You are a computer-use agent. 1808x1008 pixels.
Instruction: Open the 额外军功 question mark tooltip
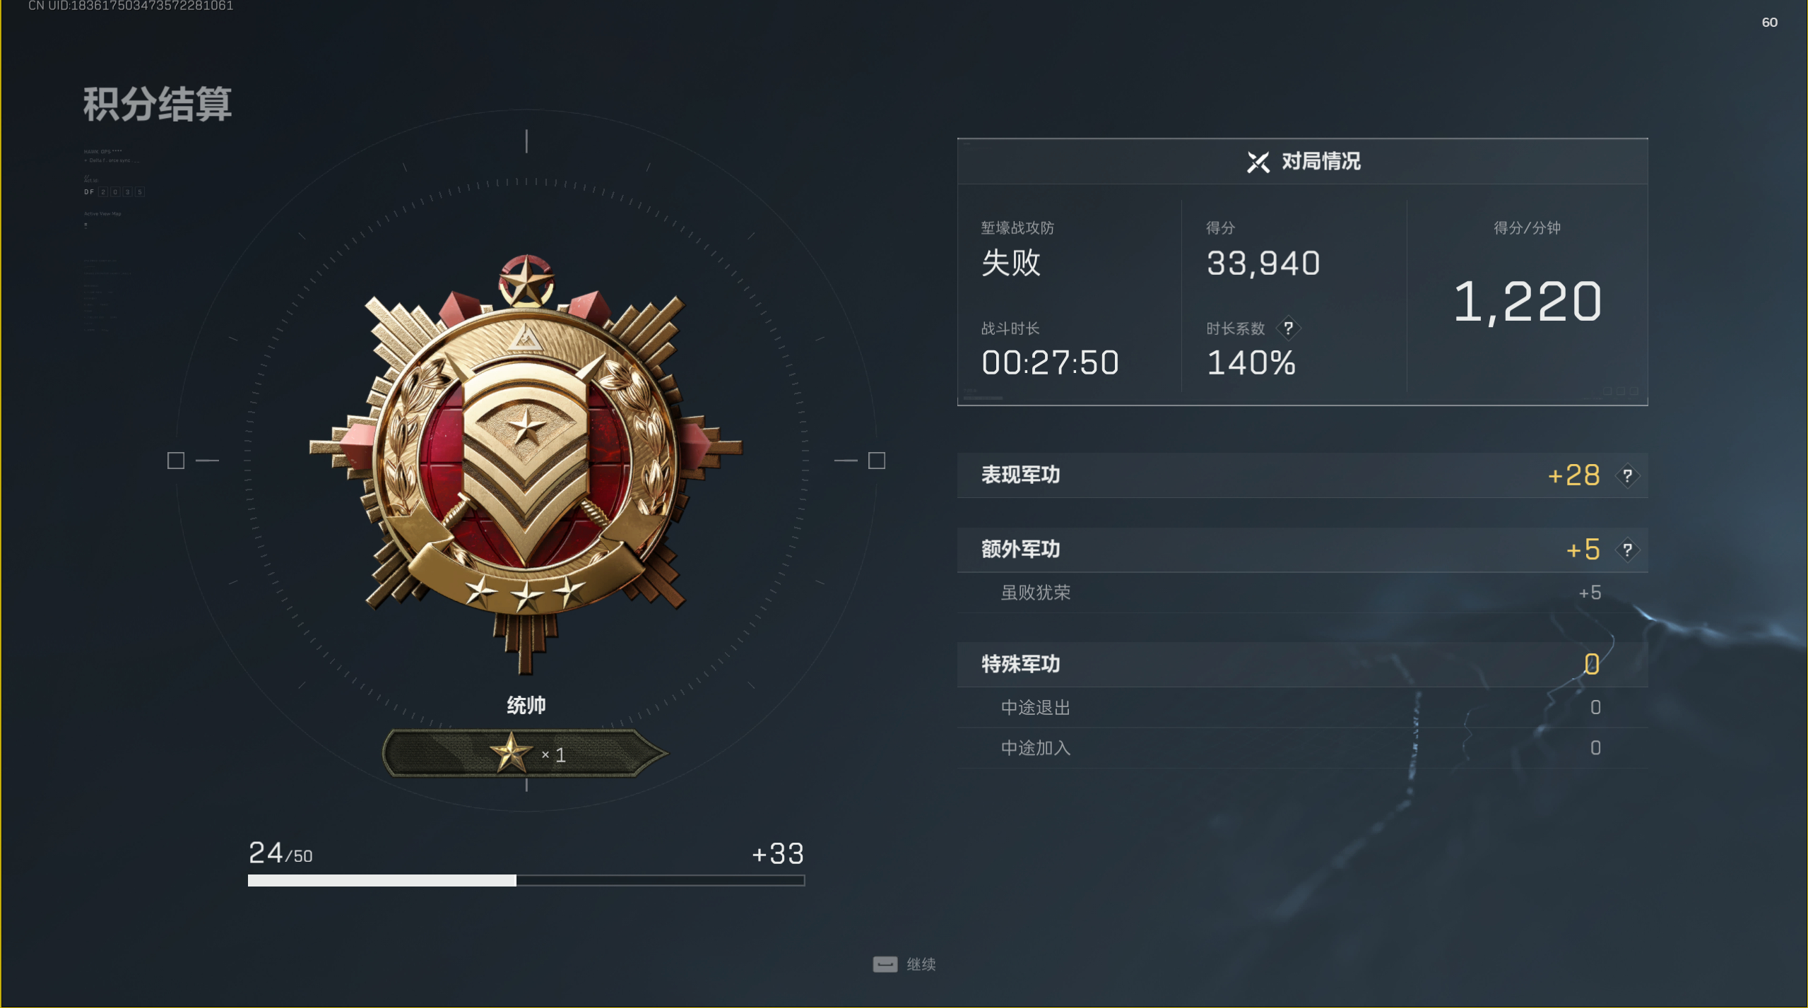[x=1627, y=550]
